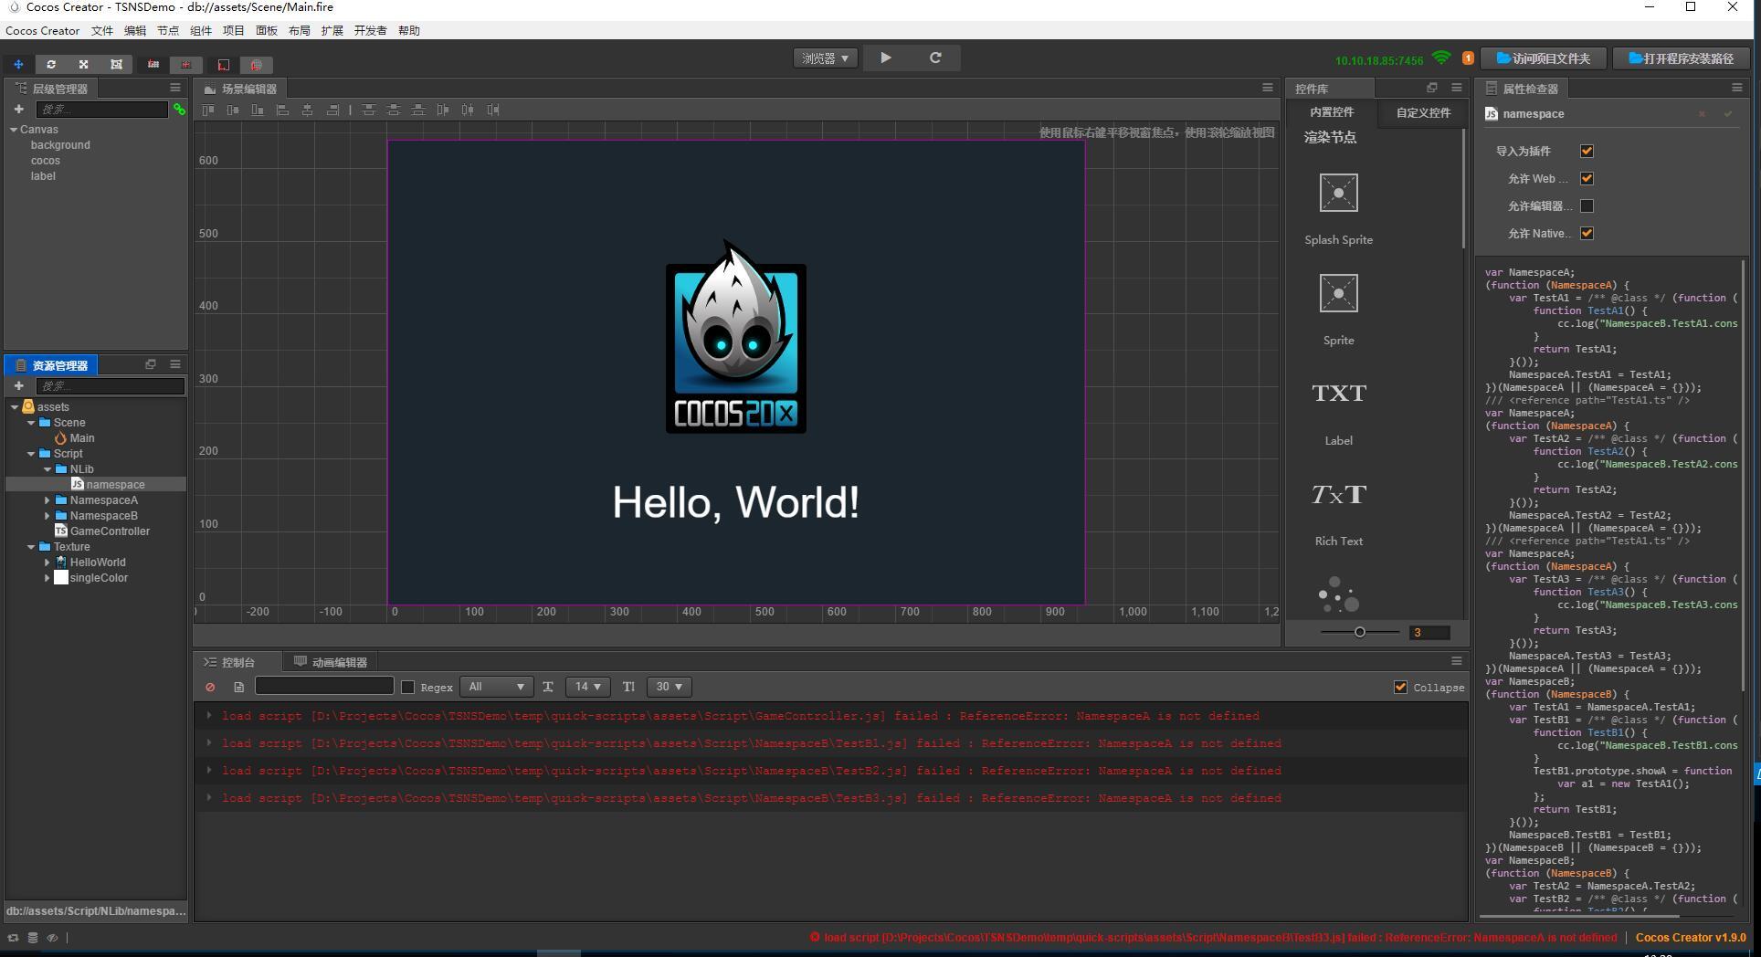The image size is (1761, 957).
Task: Open the console log file
Action: (238, 687)
